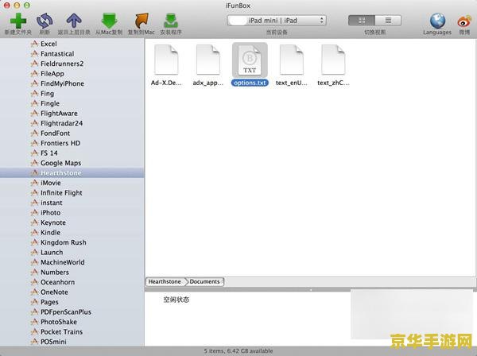Click the app icon beside Keynote
This screenshot has height=356, width=477.
34,222
